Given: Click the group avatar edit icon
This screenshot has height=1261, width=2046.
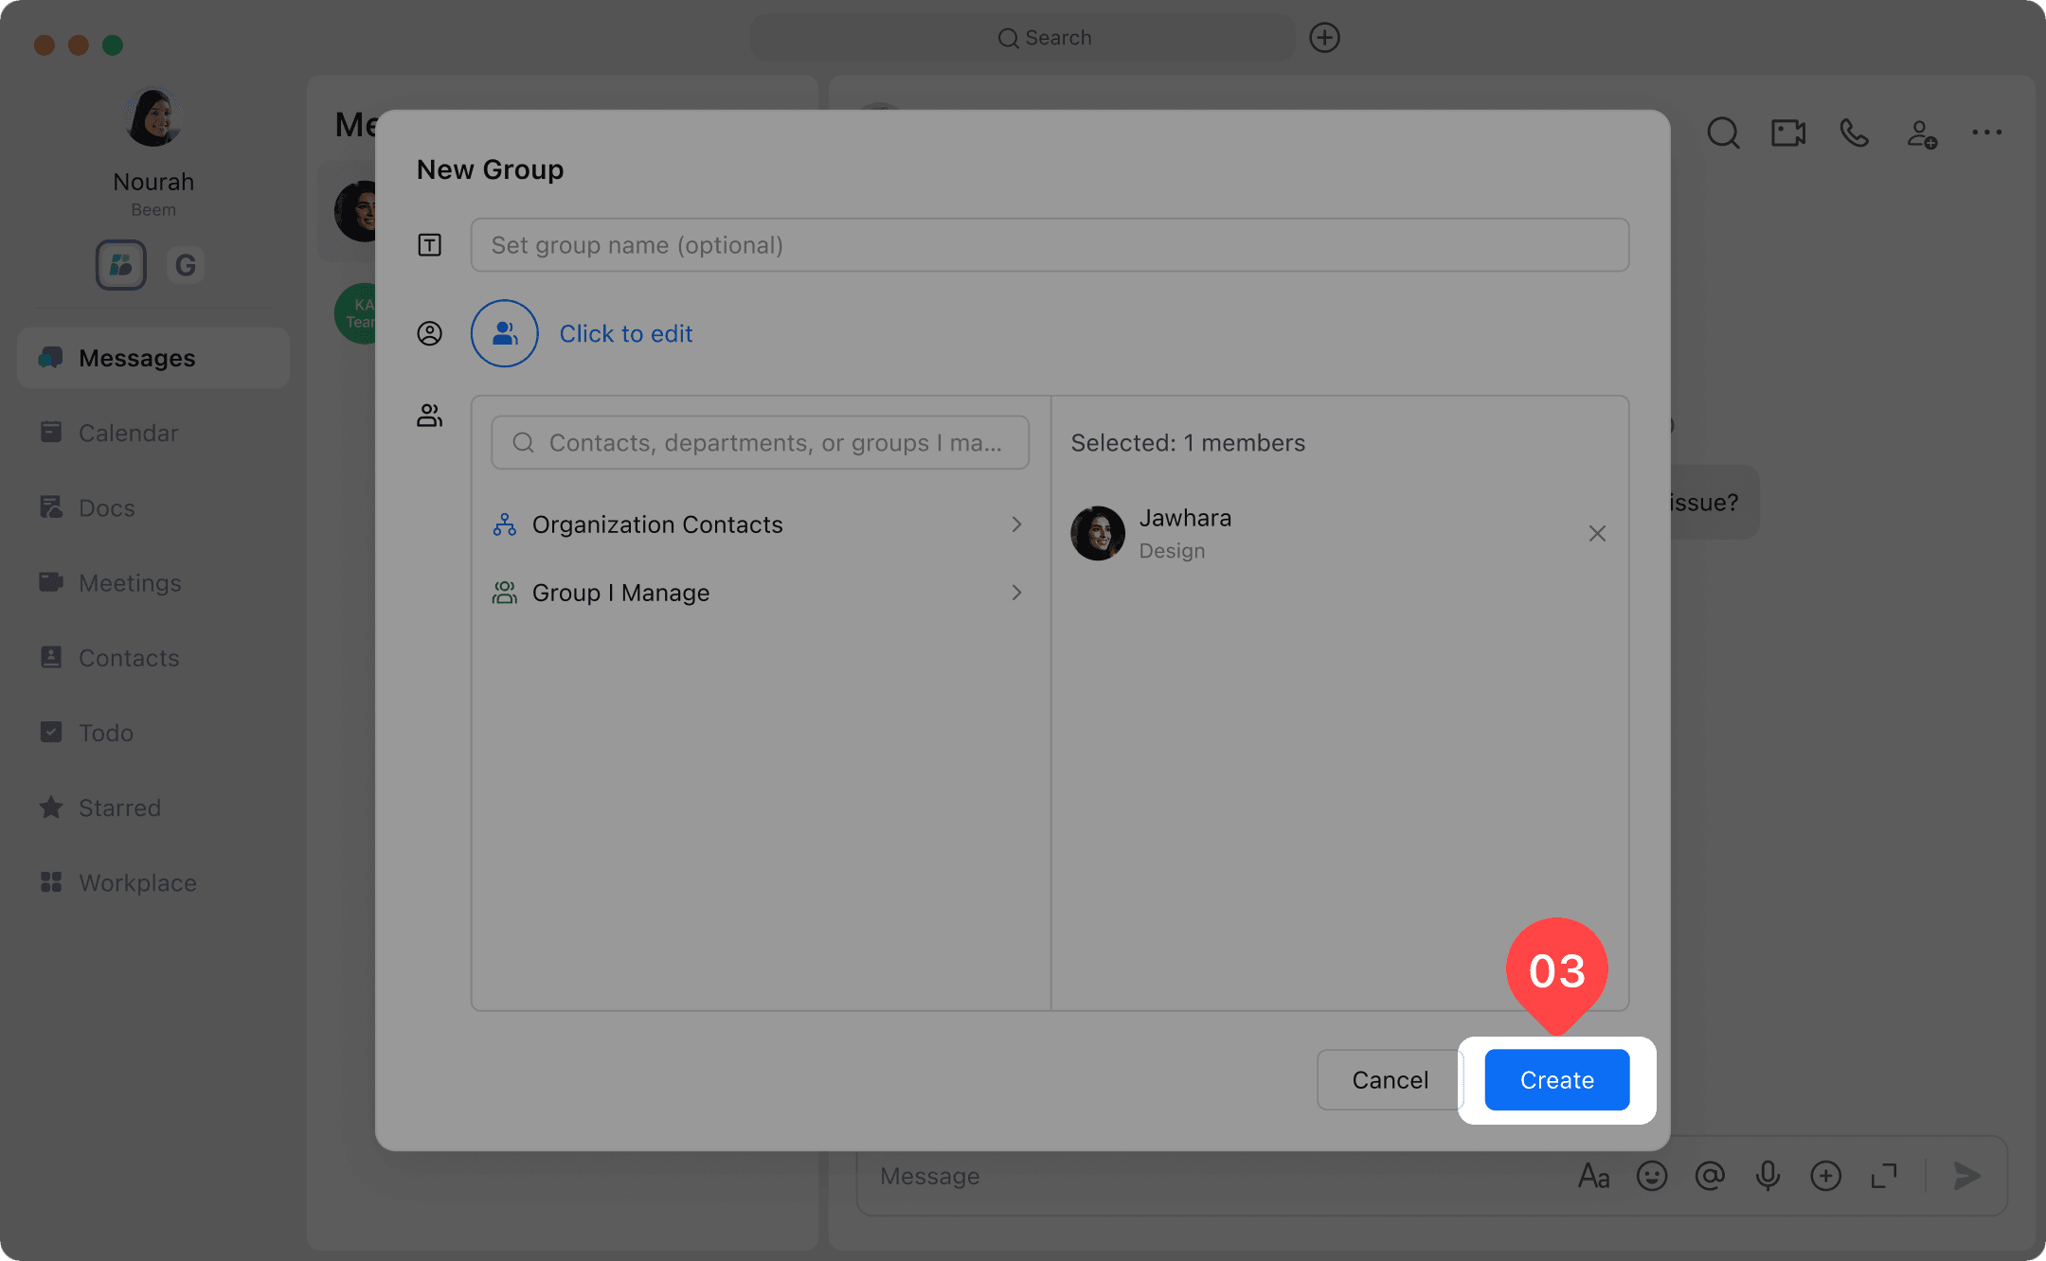Looking at the screenshot, I should tap(505, 333).
